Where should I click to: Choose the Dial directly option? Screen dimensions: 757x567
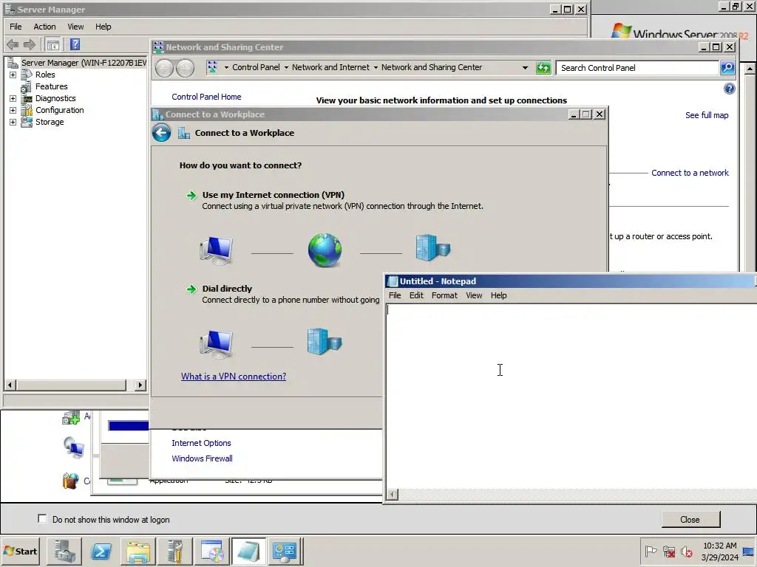click(x=227, y=289)
